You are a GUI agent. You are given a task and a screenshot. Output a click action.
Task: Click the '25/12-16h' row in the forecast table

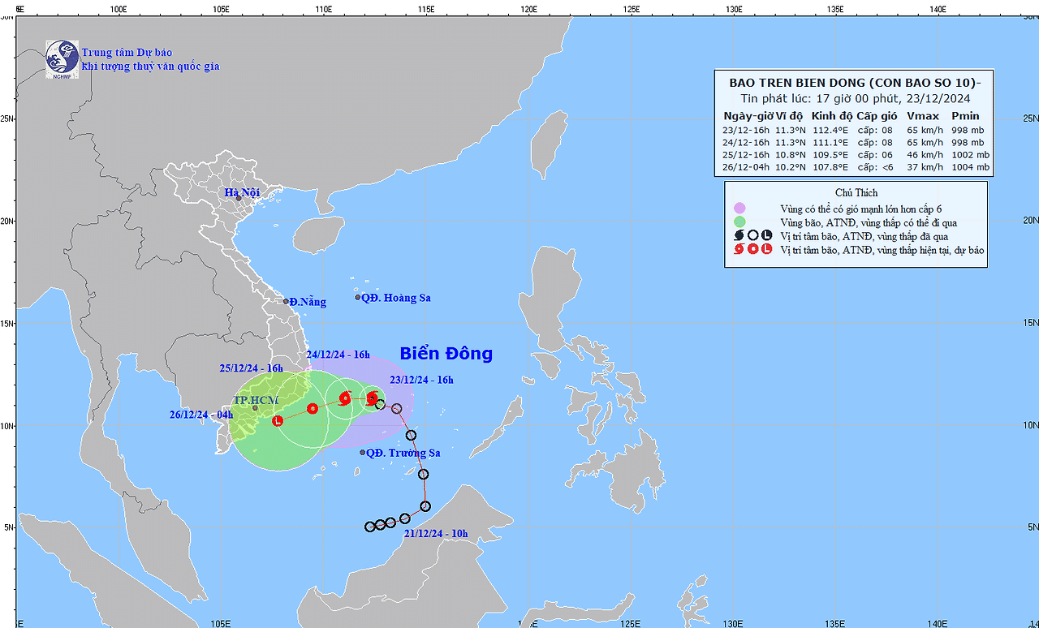click(856, 155)
